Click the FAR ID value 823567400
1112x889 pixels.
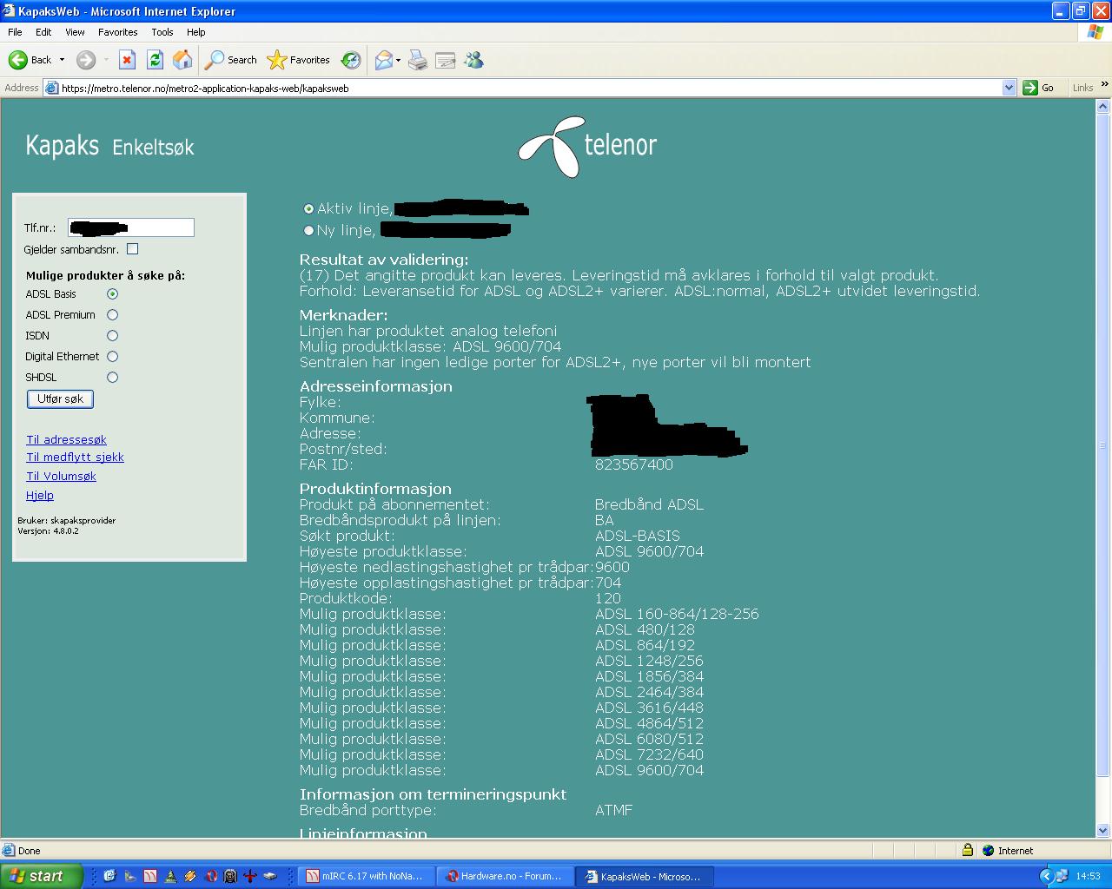point(634,465)
